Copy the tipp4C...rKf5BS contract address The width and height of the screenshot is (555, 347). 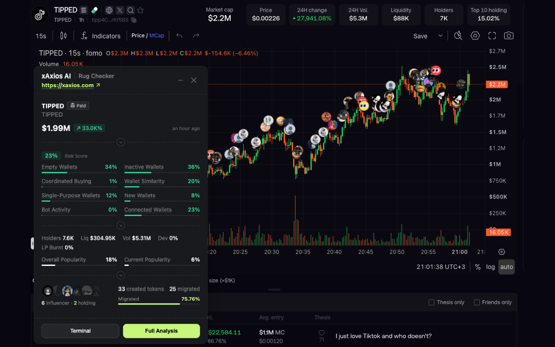(134, 20)
